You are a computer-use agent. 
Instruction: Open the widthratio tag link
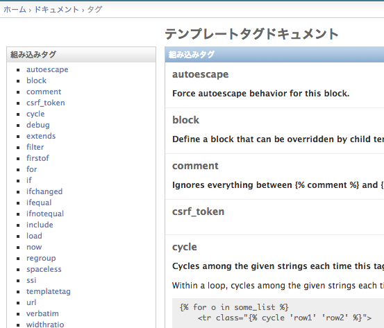[x=45, y=325]
